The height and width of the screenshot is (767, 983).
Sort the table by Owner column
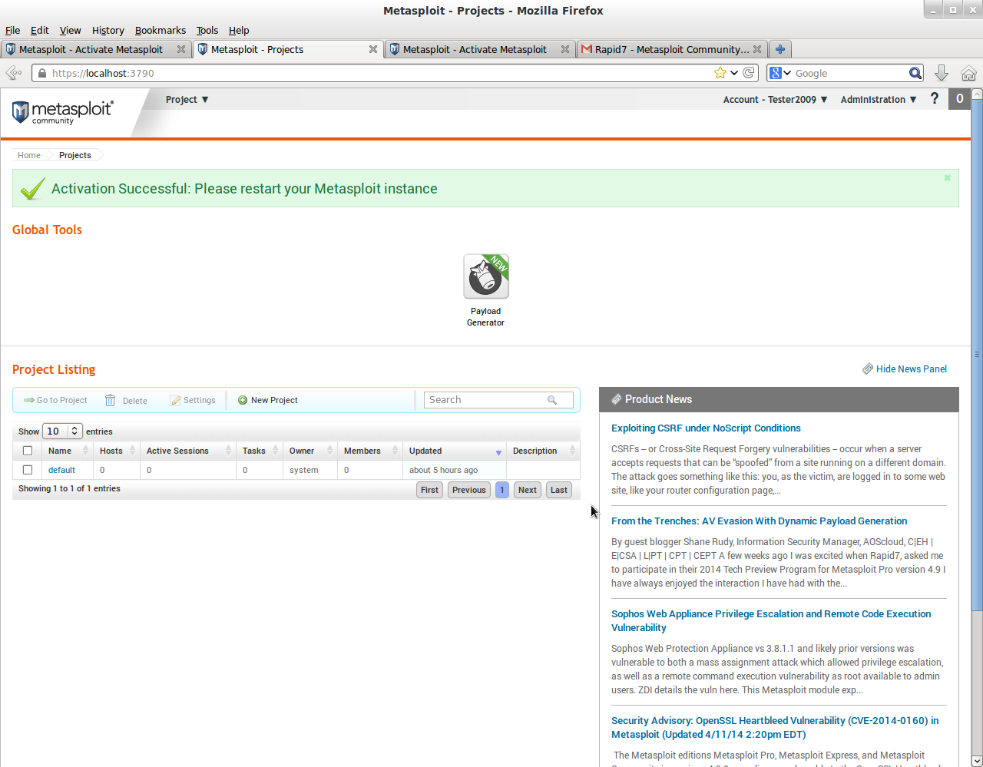pos(310,451)
